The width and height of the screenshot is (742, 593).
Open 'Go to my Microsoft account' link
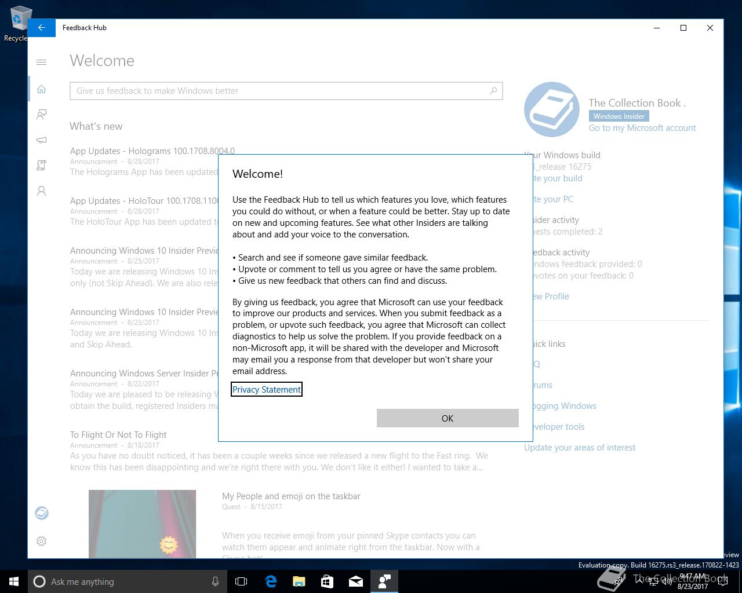coord(642,128)
